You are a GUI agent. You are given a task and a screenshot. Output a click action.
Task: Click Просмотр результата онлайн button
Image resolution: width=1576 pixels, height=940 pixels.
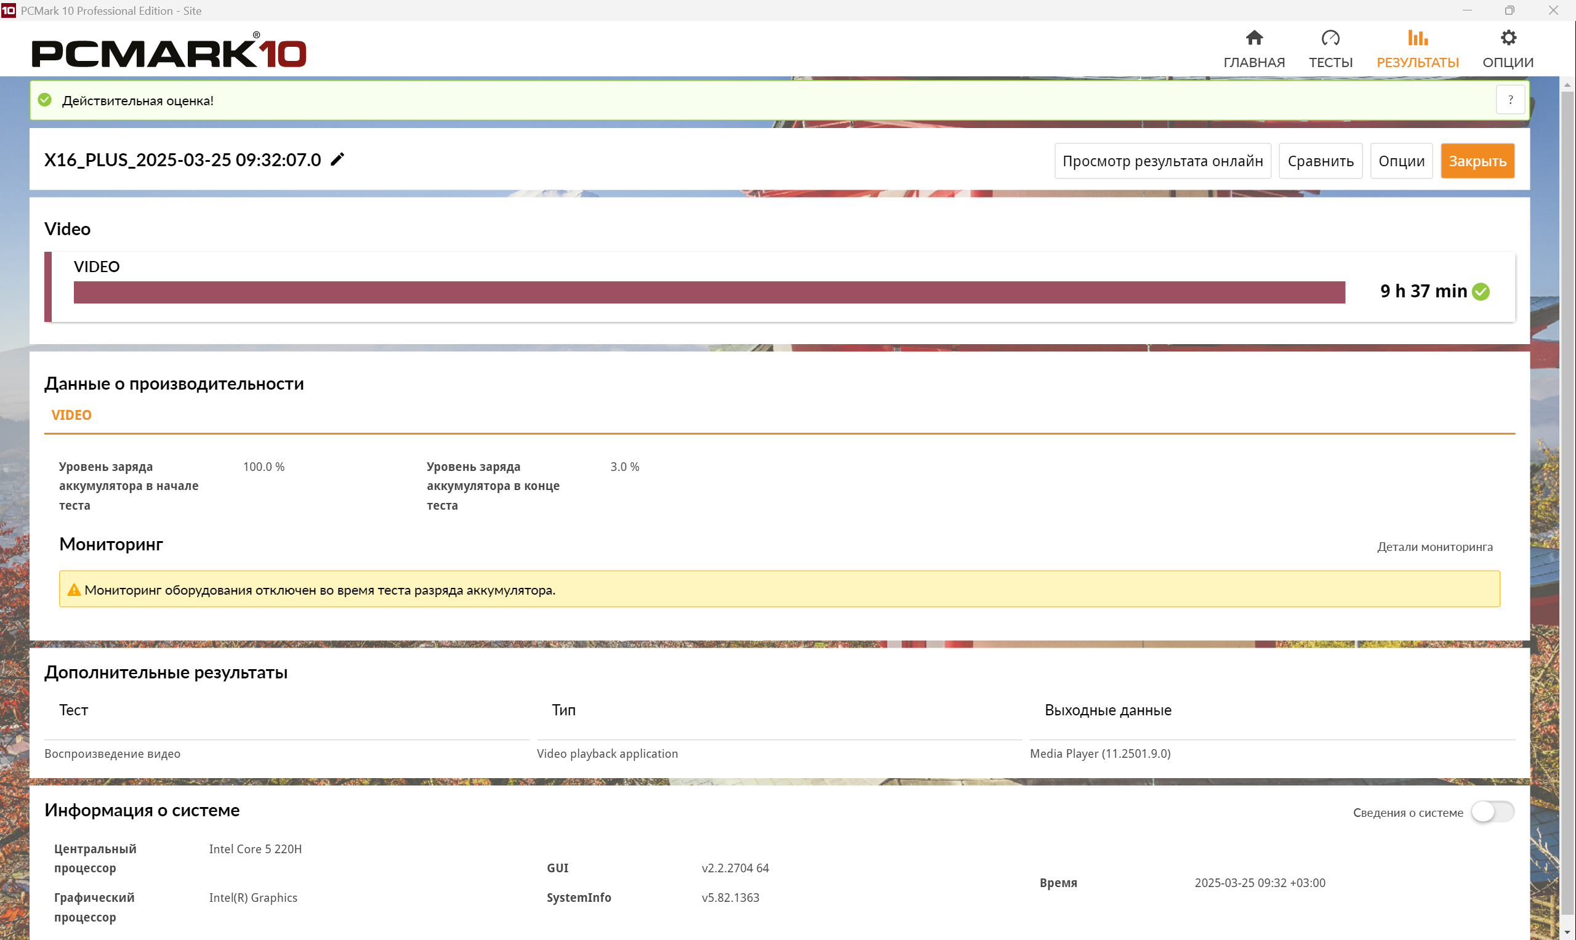(x=1162, y=161)
